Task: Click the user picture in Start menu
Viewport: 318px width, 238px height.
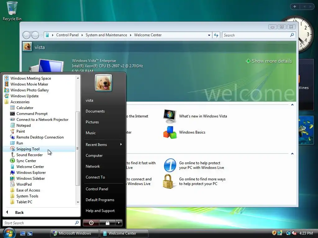Action: pyautogui.click(x=103, y=83)
